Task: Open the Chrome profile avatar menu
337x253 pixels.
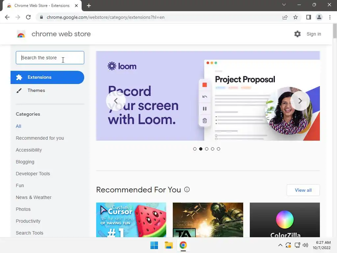Action: (x=319, y=17)
